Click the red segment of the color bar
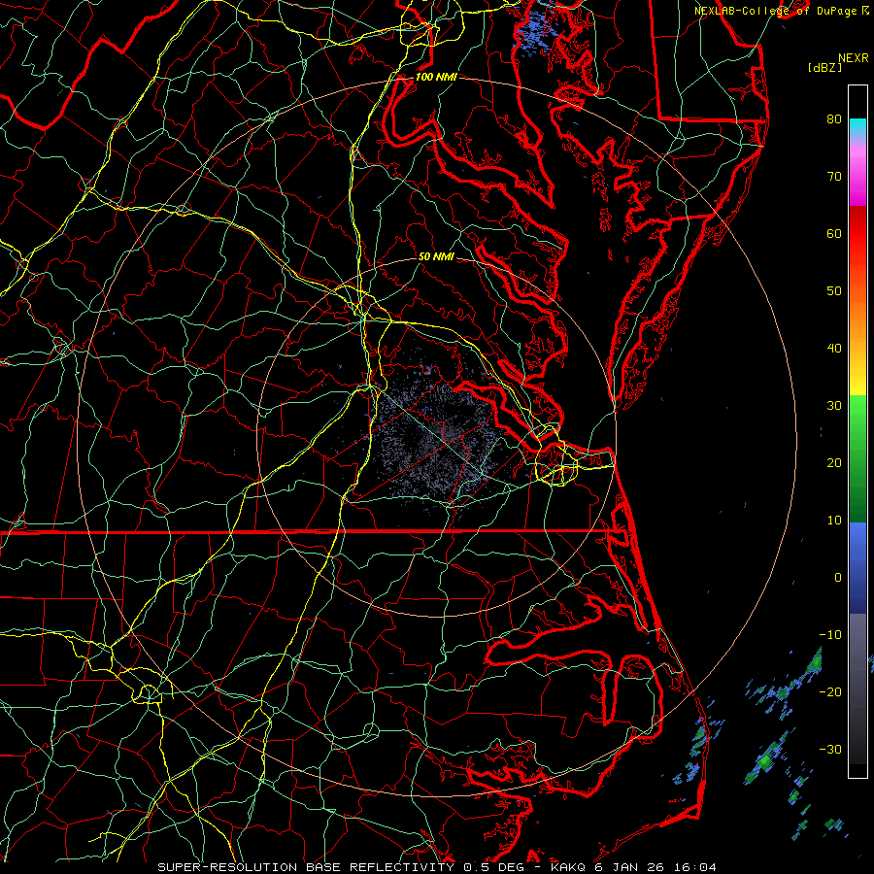The width and height of the screenshot is (874, 874). pos(857,234)
